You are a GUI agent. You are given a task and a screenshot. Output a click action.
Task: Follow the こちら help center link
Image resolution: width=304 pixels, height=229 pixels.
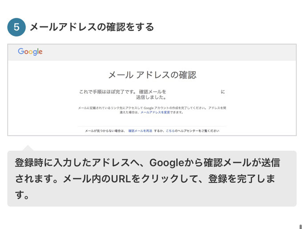tap(170, 131)
